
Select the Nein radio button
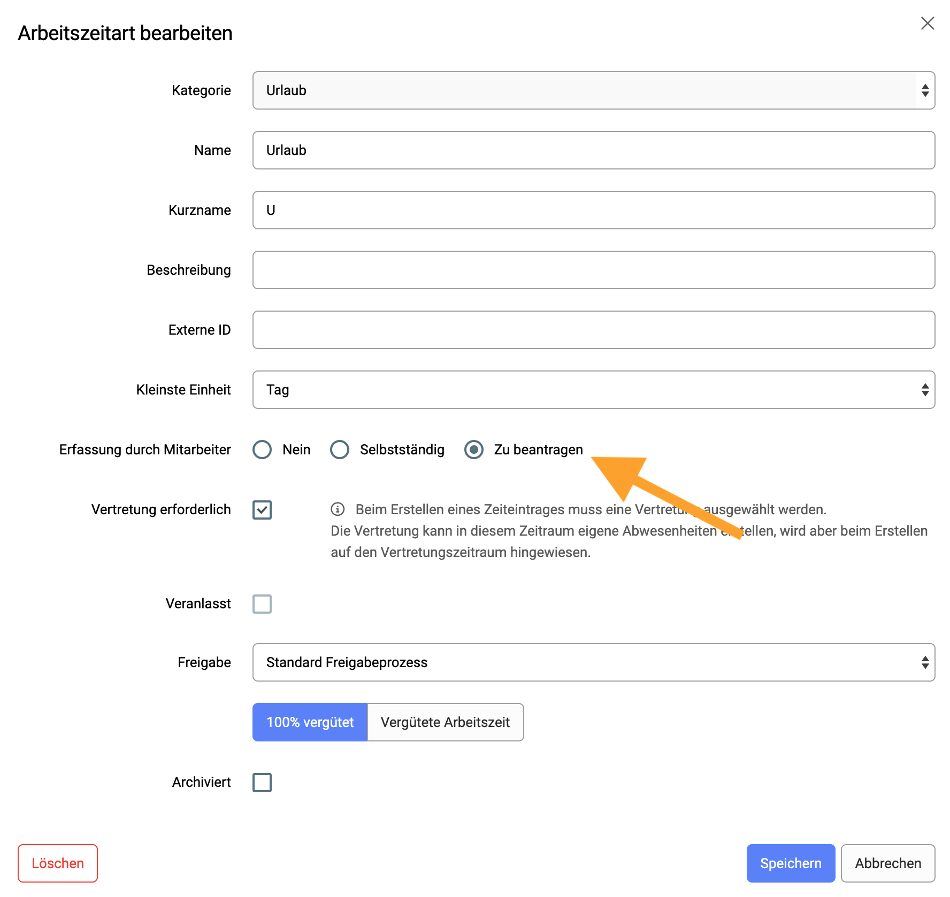[x=262, y=450]
